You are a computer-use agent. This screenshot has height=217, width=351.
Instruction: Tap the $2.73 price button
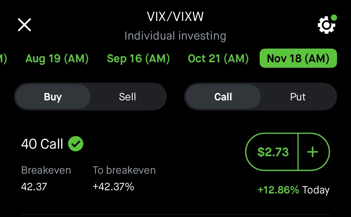point(273,152)
